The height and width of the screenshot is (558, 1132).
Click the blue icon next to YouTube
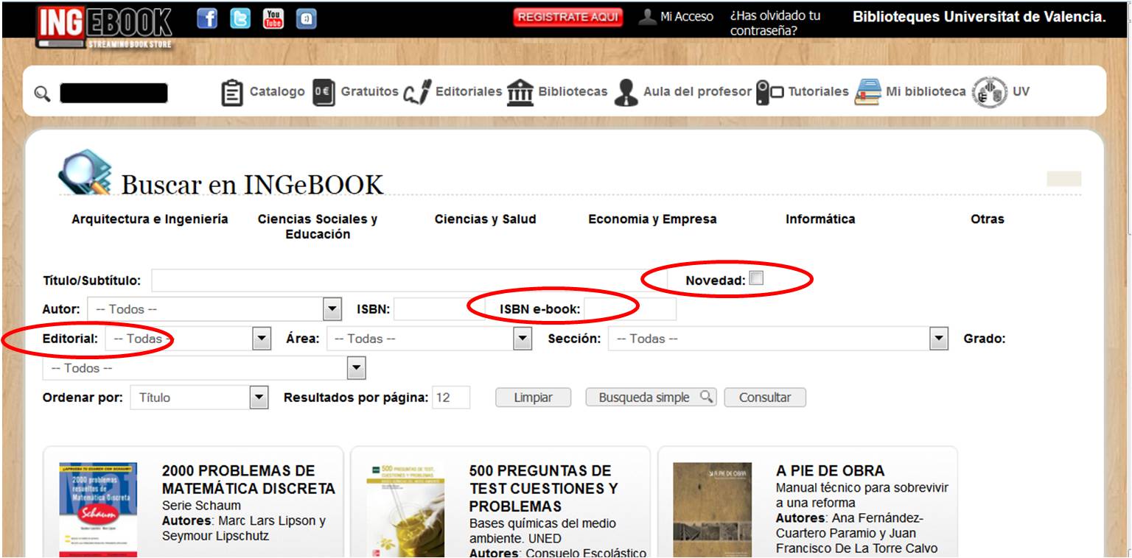click(307, 19)
